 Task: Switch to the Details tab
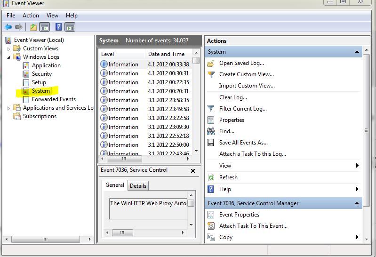click(138, 186)
